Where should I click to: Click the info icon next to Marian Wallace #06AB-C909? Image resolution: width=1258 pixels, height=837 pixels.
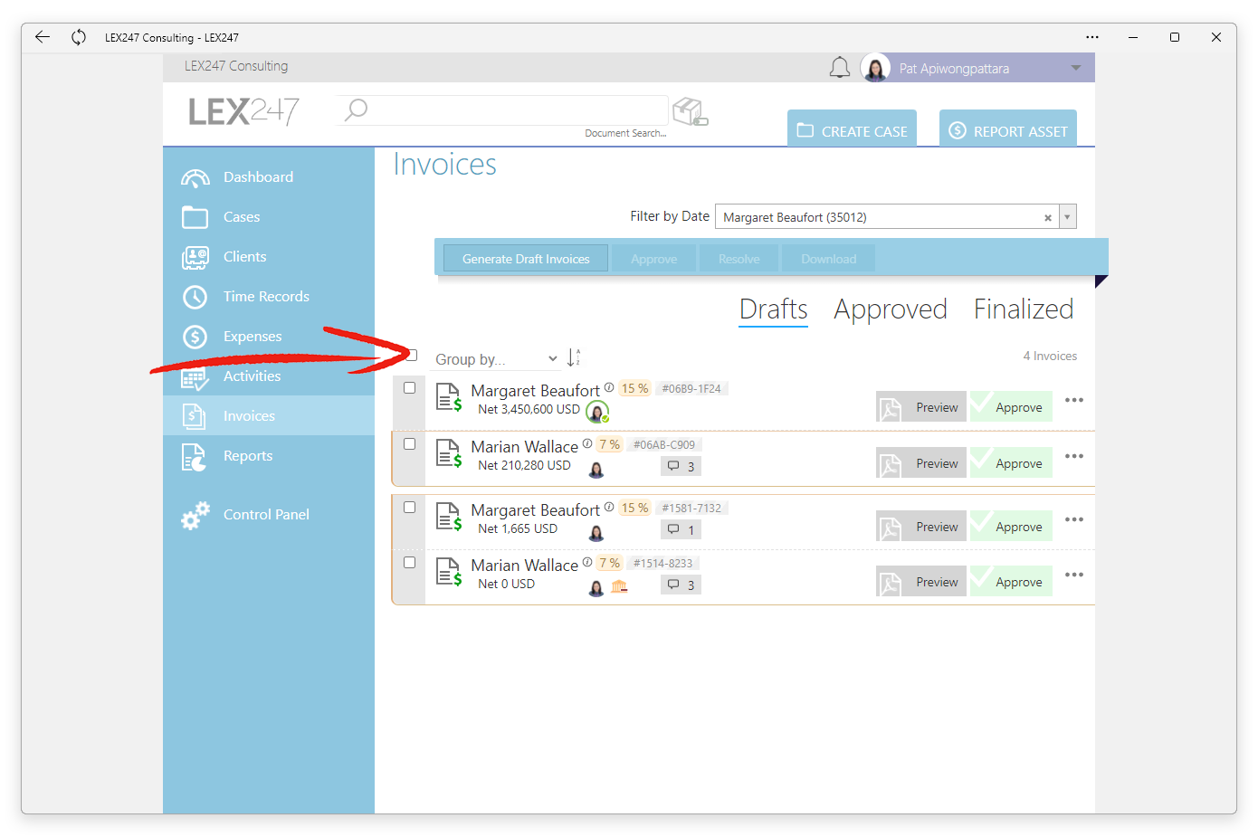tap(587, 443)
